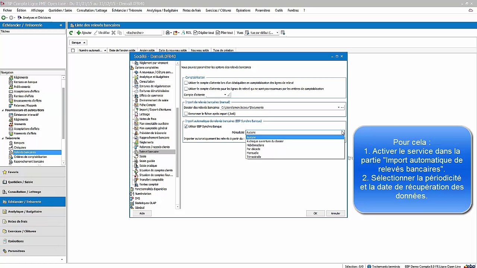The width and height of the screenshot is (477, 268).
Task: Choose Par décade in the Périodicité list
Action: (295, 149)
